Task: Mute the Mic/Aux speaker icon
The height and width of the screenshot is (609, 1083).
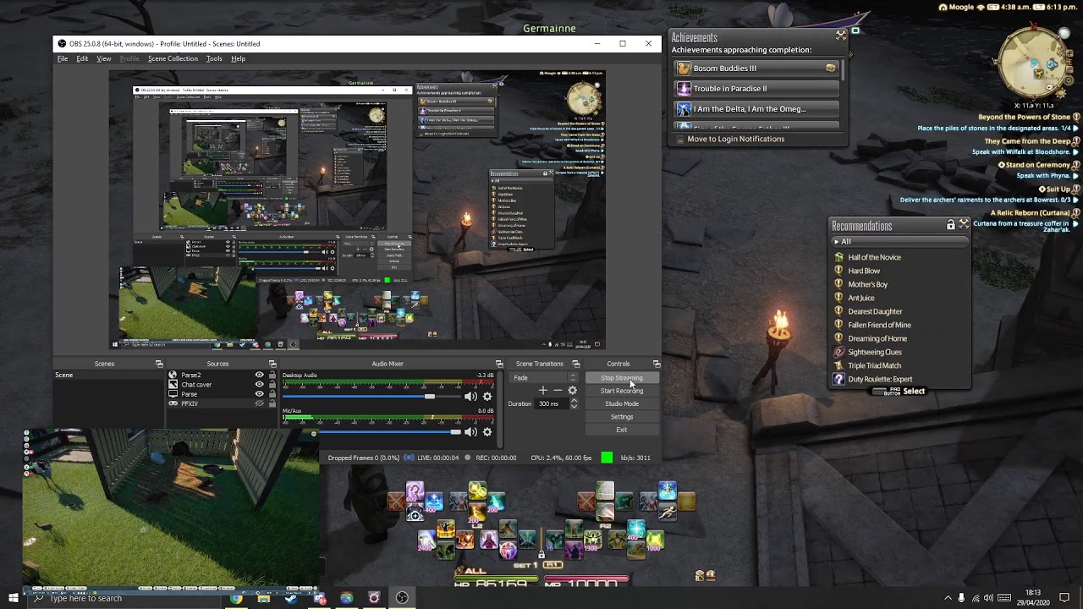Action: 470,432
